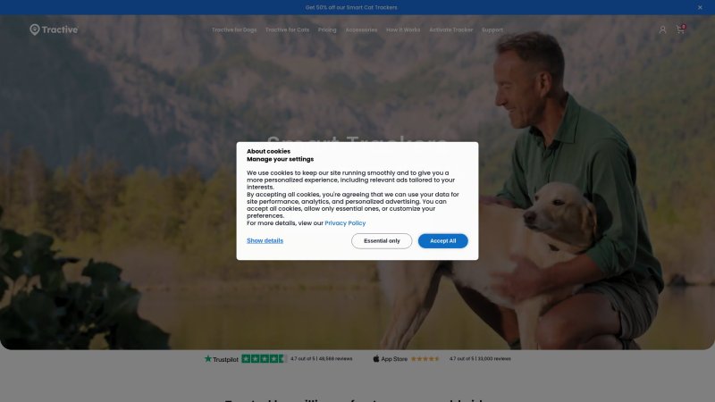The image size is (715, 402).
Task: Close the promo banner with X
Action: pos(700,7)
